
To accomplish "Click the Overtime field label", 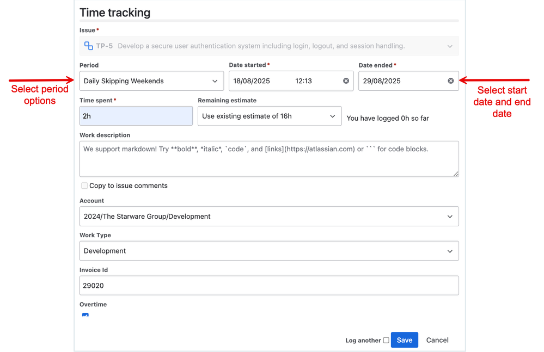I will pyautogui.click(x=93, y=305).
